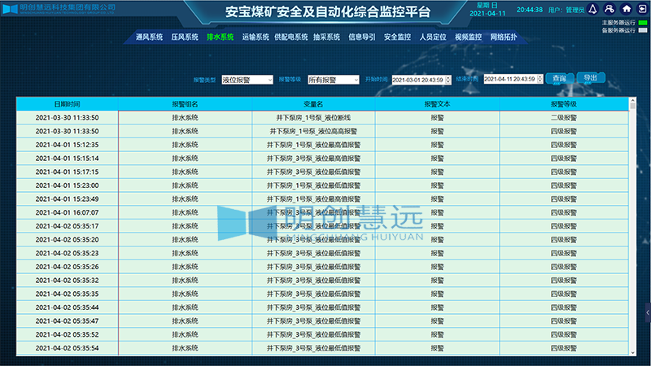The width and height of the screenshot is (651, 366).
Task: Click the start time input field
Action: [x=417, y=80]
